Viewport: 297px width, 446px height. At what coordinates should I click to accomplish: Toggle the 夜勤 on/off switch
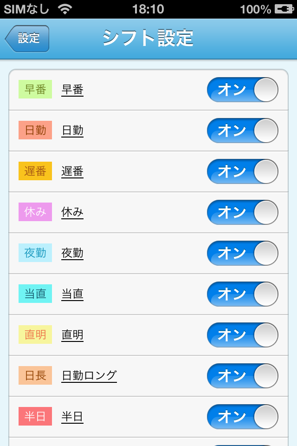[242, 253]
